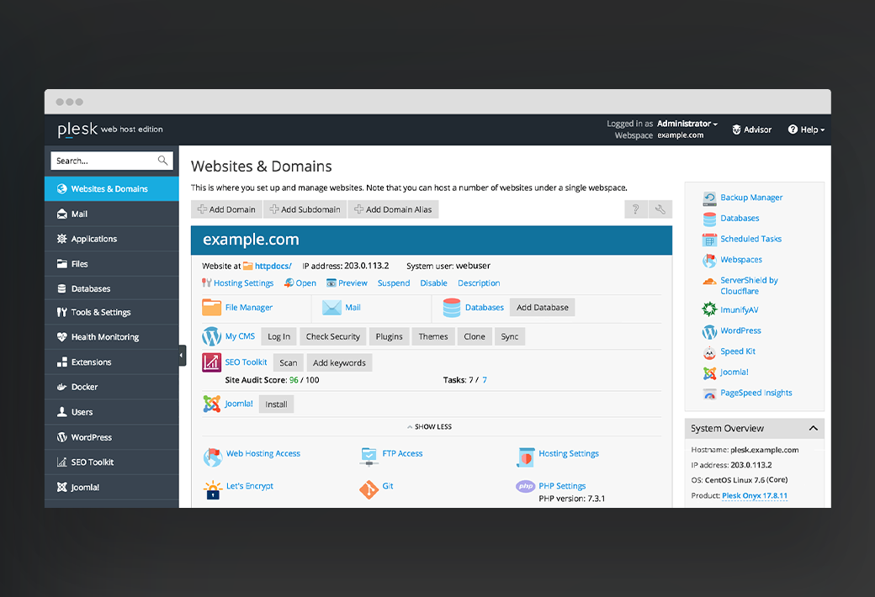Click the Mail envelope icon in domain panel
The width and height of the screenshot is (875, 597).
[331, 308]
